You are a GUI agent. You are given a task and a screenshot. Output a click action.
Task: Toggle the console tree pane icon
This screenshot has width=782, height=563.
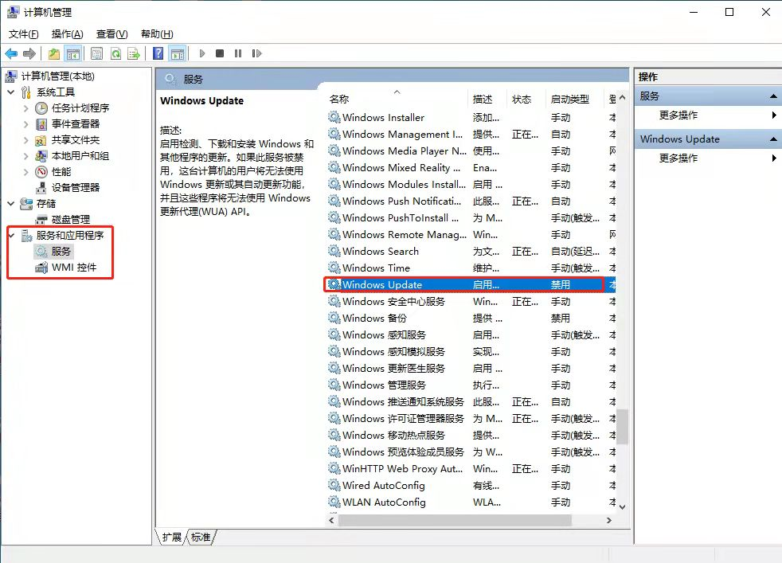click(x=75, y=53)
